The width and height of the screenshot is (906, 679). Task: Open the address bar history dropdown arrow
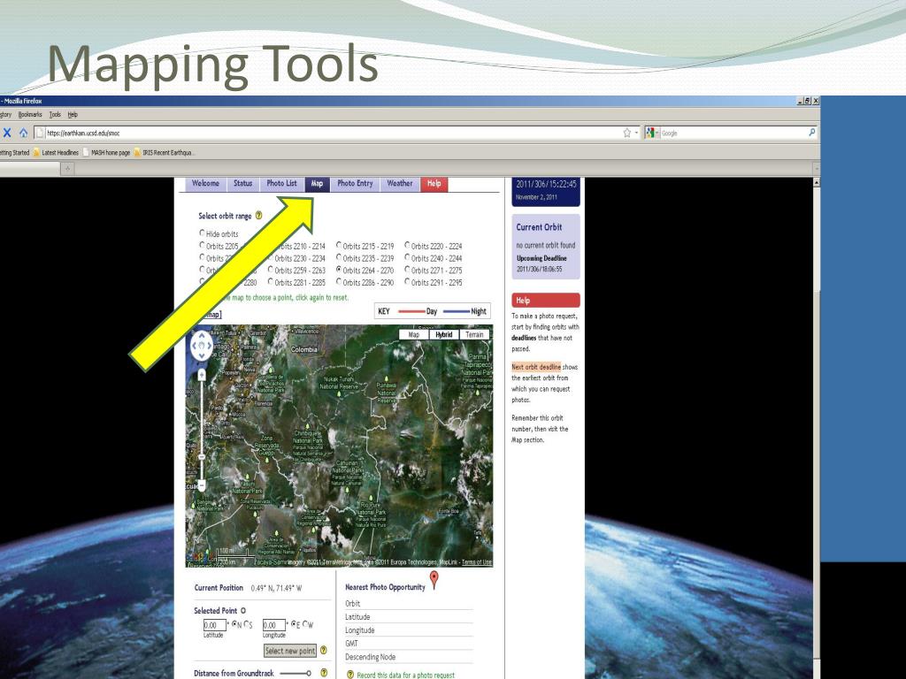tap(637, 133)
